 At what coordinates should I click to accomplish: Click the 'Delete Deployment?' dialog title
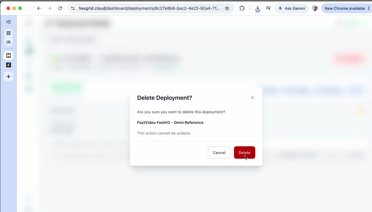click(x=164, y=98)
